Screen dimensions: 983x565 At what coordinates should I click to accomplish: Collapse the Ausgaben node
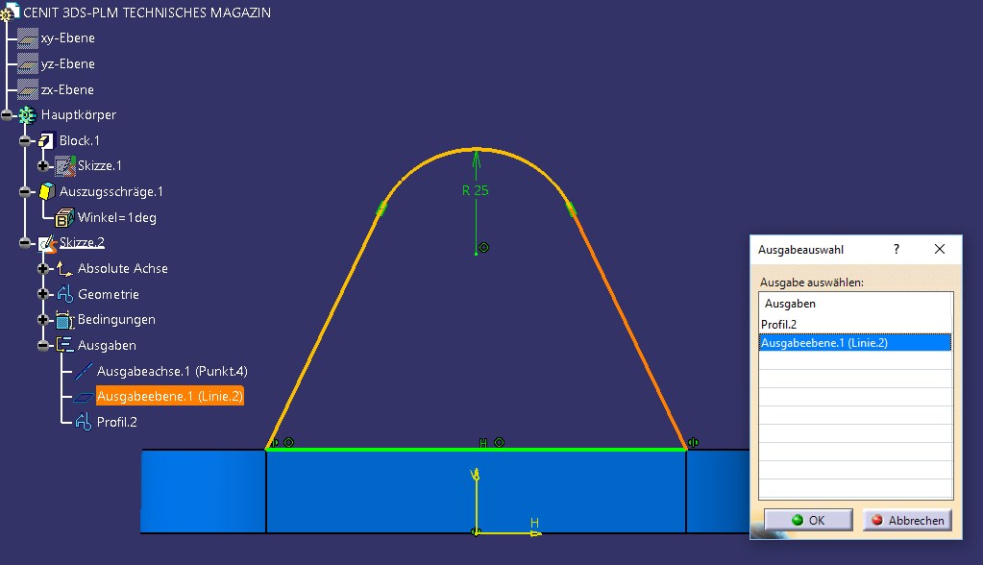click(42, 346)
